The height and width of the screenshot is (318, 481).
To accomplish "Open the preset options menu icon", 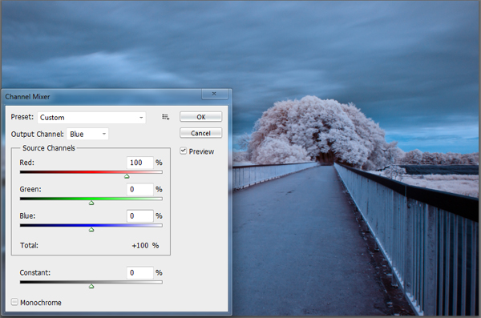I will pyautogui.click(x=166, y=117).
